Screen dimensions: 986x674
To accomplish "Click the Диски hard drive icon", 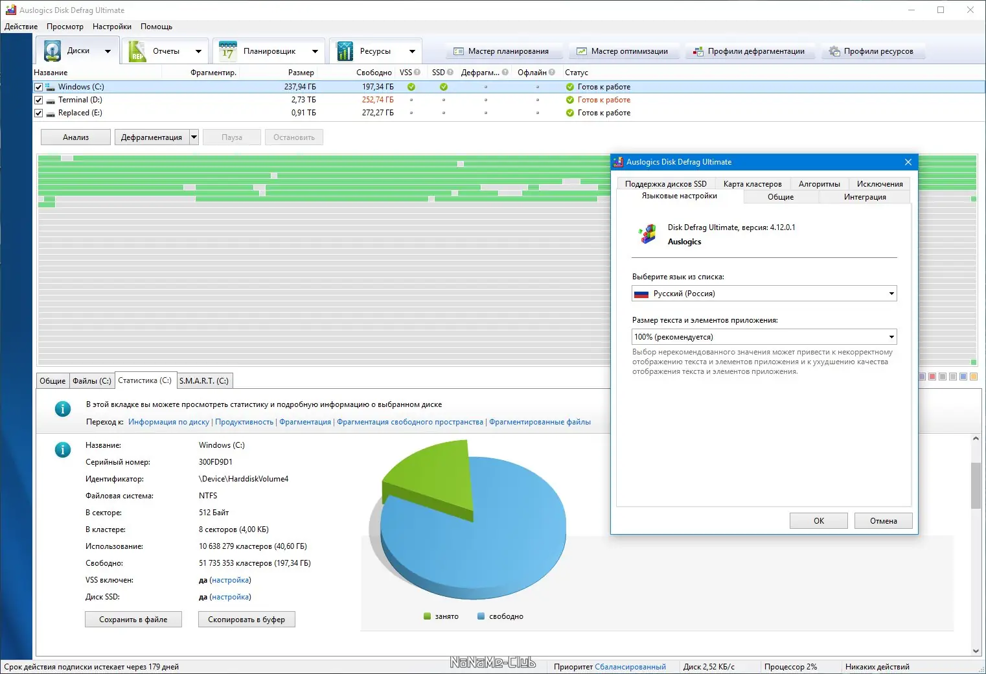I will [x=52, y=51].
